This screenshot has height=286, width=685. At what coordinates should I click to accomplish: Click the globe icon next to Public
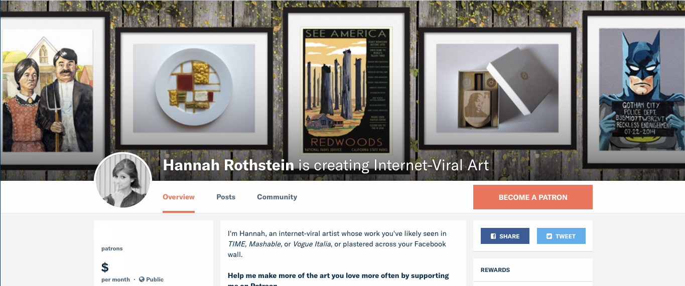click(142, 279)
